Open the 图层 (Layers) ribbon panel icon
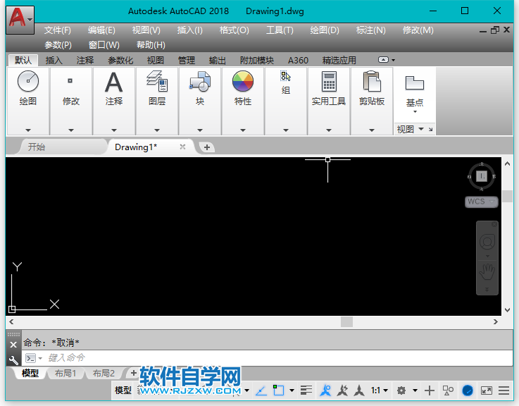The width and height of the screenshot is (519, 406). pyautogui.click(x=157, y=81)
